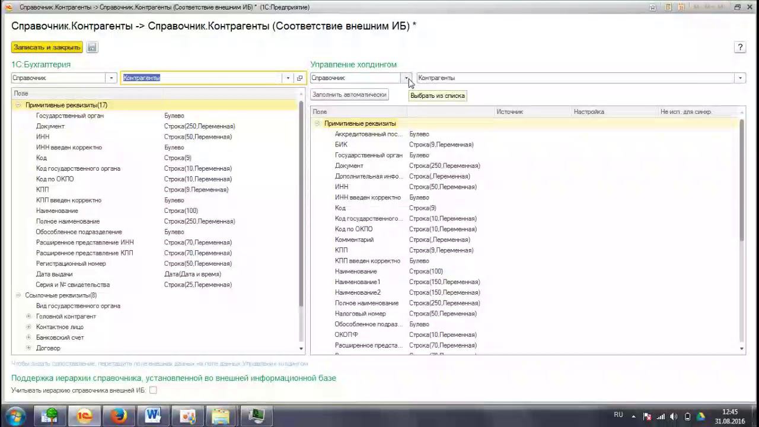Screen dimensions: 759x427
Task: Select right row БИК
Action: click(525, 145)
